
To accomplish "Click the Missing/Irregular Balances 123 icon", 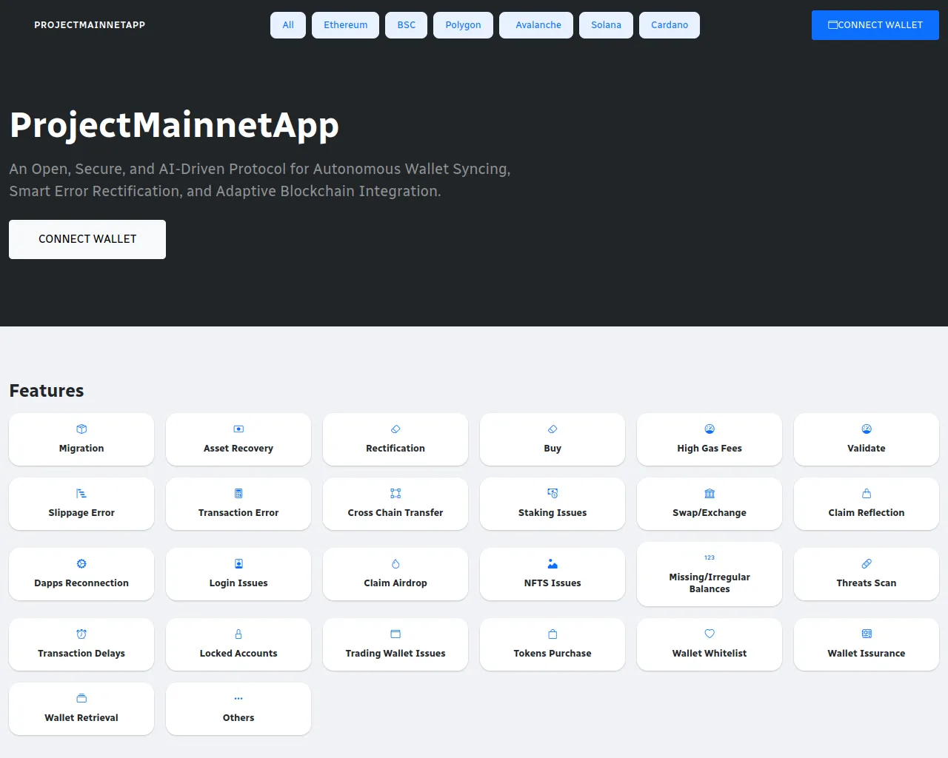I will click(710, 558).
